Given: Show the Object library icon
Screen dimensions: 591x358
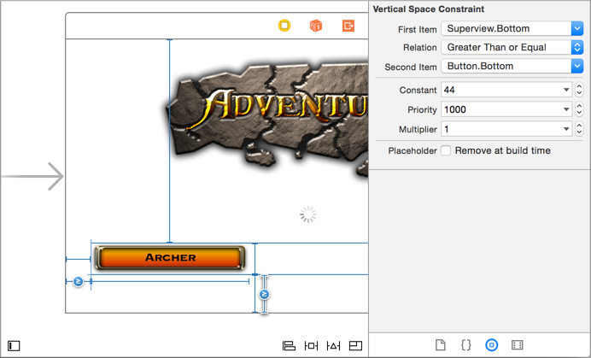Looking at the screenshot, I should point(491,345).
